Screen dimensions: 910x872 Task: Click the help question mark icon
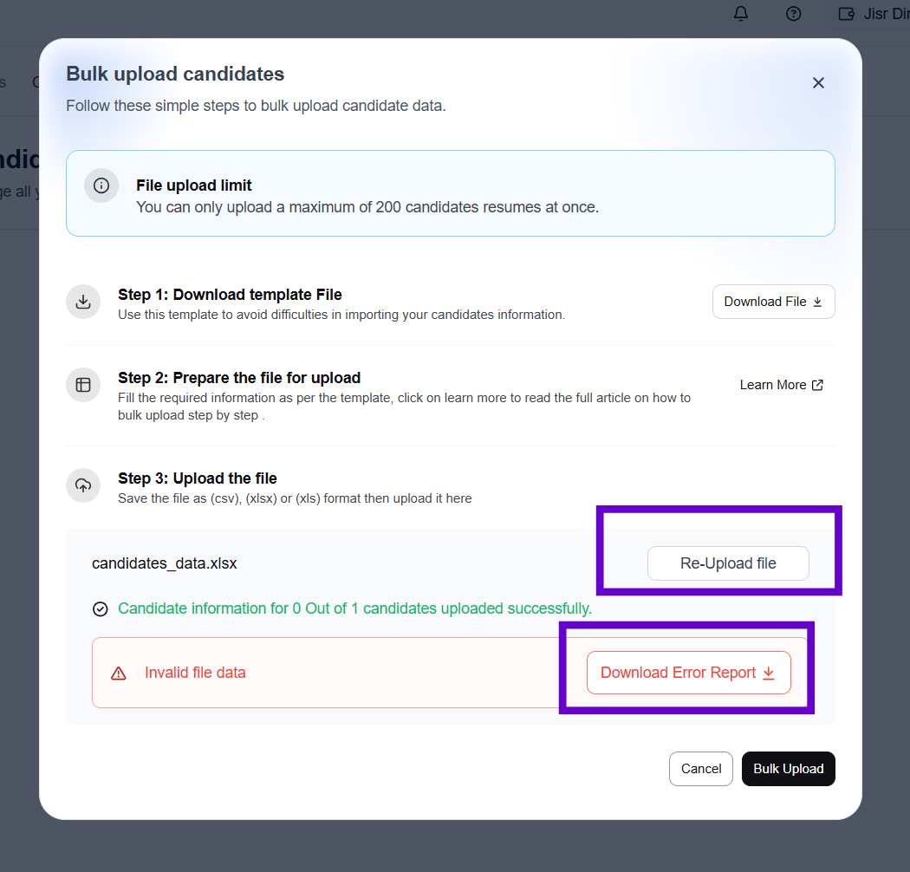[x=793, y=14]
